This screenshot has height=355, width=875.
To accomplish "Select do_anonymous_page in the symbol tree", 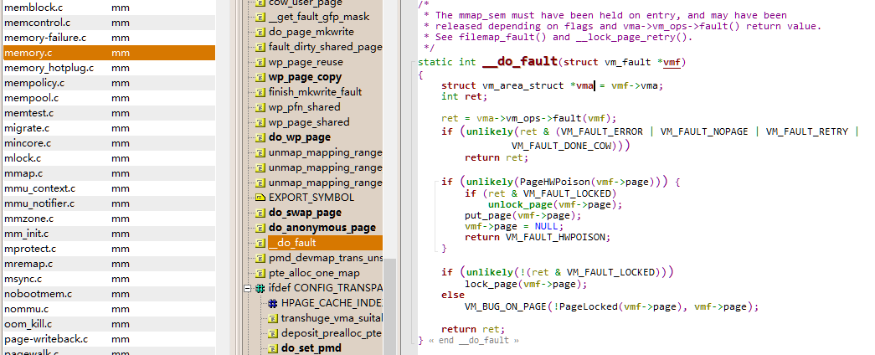I will click(322, 228).
